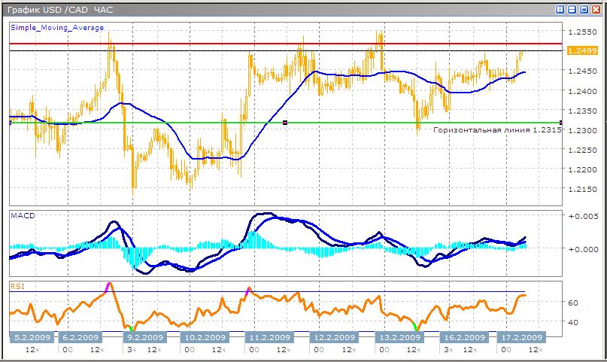Click the horizontal line 1.2315 label
The width and height of the screenshot is (607, 362).
(x=496, y=130)
